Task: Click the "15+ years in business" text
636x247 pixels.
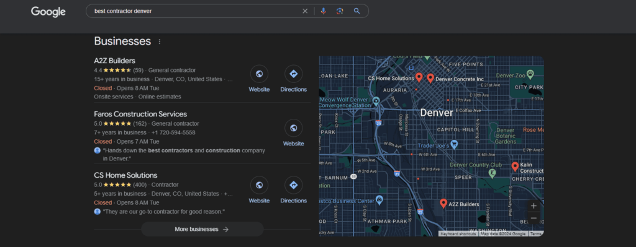Action: pos(122,79)
